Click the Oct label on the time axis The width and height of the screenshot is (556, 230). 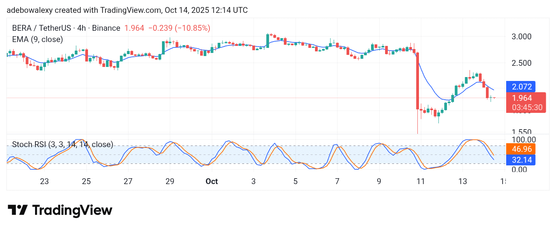pos(211,181)
